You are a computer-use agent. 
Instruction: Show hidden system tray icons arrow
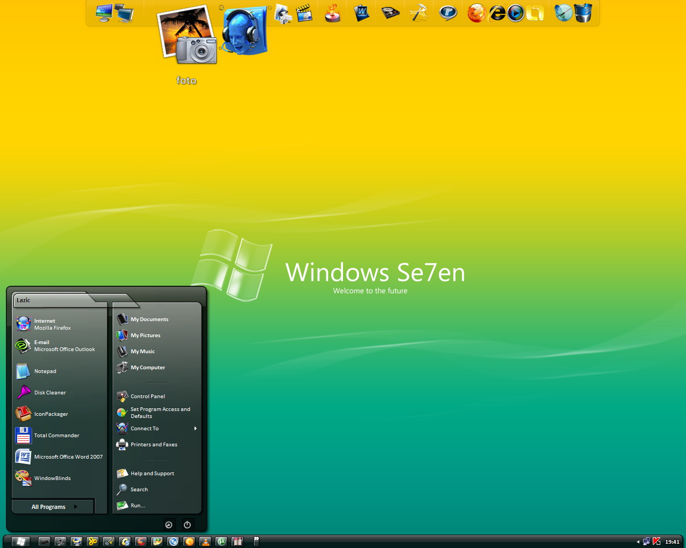tap(638, 542)
